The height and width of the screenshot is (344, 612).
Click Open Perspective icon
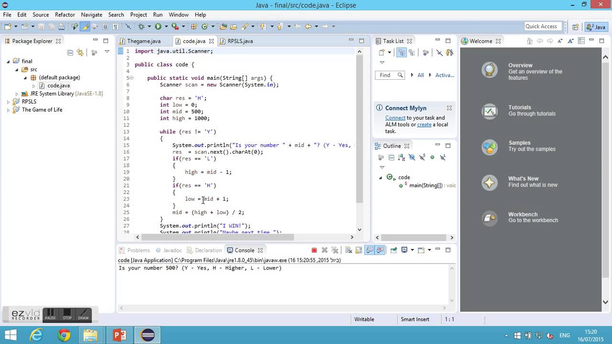point(576,27)
